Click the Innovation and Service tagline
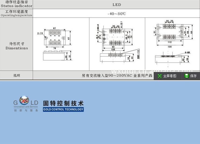Viewport: 200px width, 144px height. pos(26,107)
